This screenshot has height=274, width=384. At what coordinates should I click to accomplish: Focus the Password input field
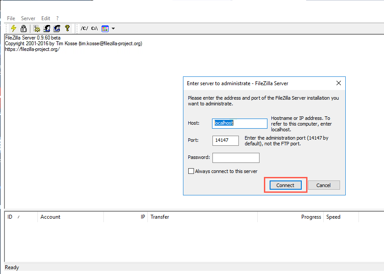tap(236, 158)
